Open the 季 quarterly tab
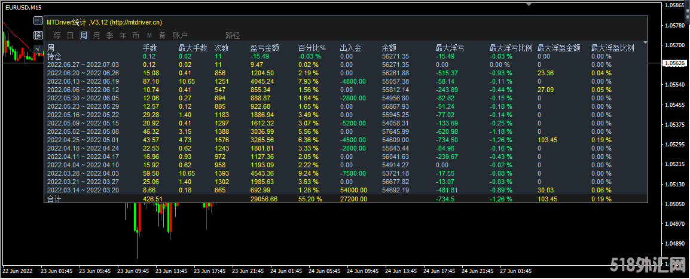 (109, 36)
